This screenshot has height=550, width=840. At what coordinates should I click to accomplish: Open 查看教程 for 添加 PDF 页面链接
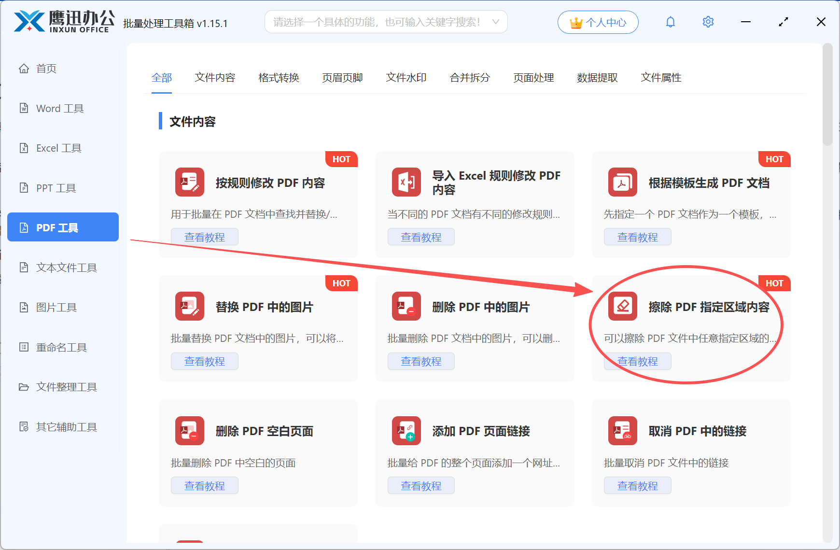pyautogui.click(x=421, y=486)
